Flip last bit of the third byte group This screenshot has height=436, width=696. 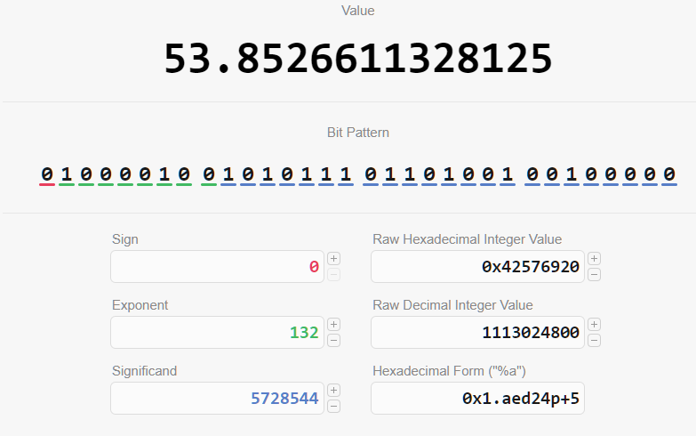(x=508, y=174)
